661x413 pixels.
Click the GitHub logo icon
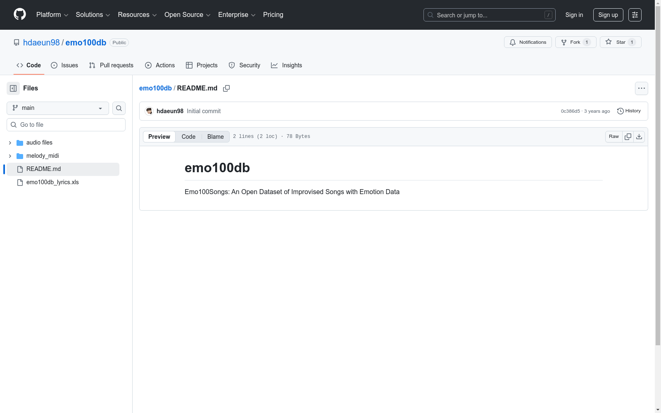click(20, 14)
